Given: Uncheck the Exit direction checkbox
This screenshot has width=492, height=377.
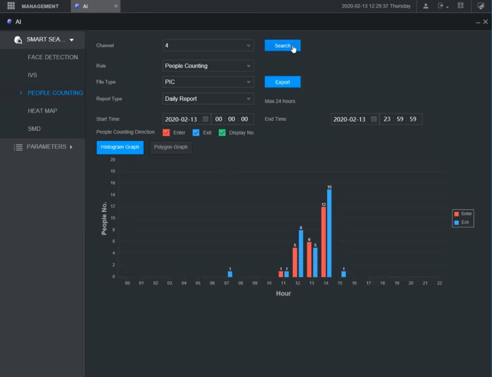Looking at the screenshot, I should (x=196, y=133).
